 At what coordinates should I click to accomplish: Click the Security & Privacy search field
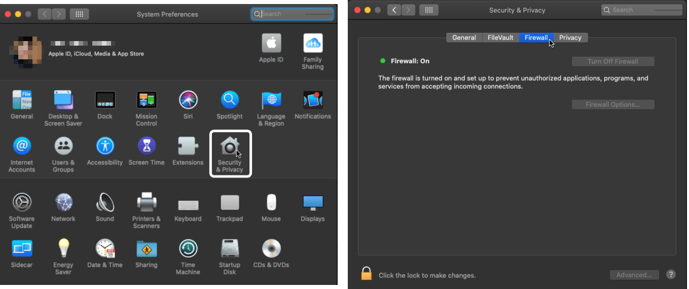(641, 10)
